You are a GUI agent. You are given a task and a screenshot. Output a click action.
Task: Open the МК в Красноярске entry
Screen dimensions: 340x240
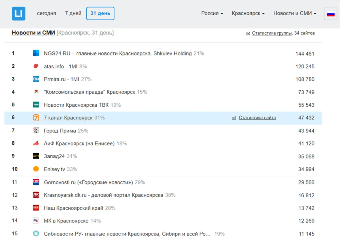point(66,221)
